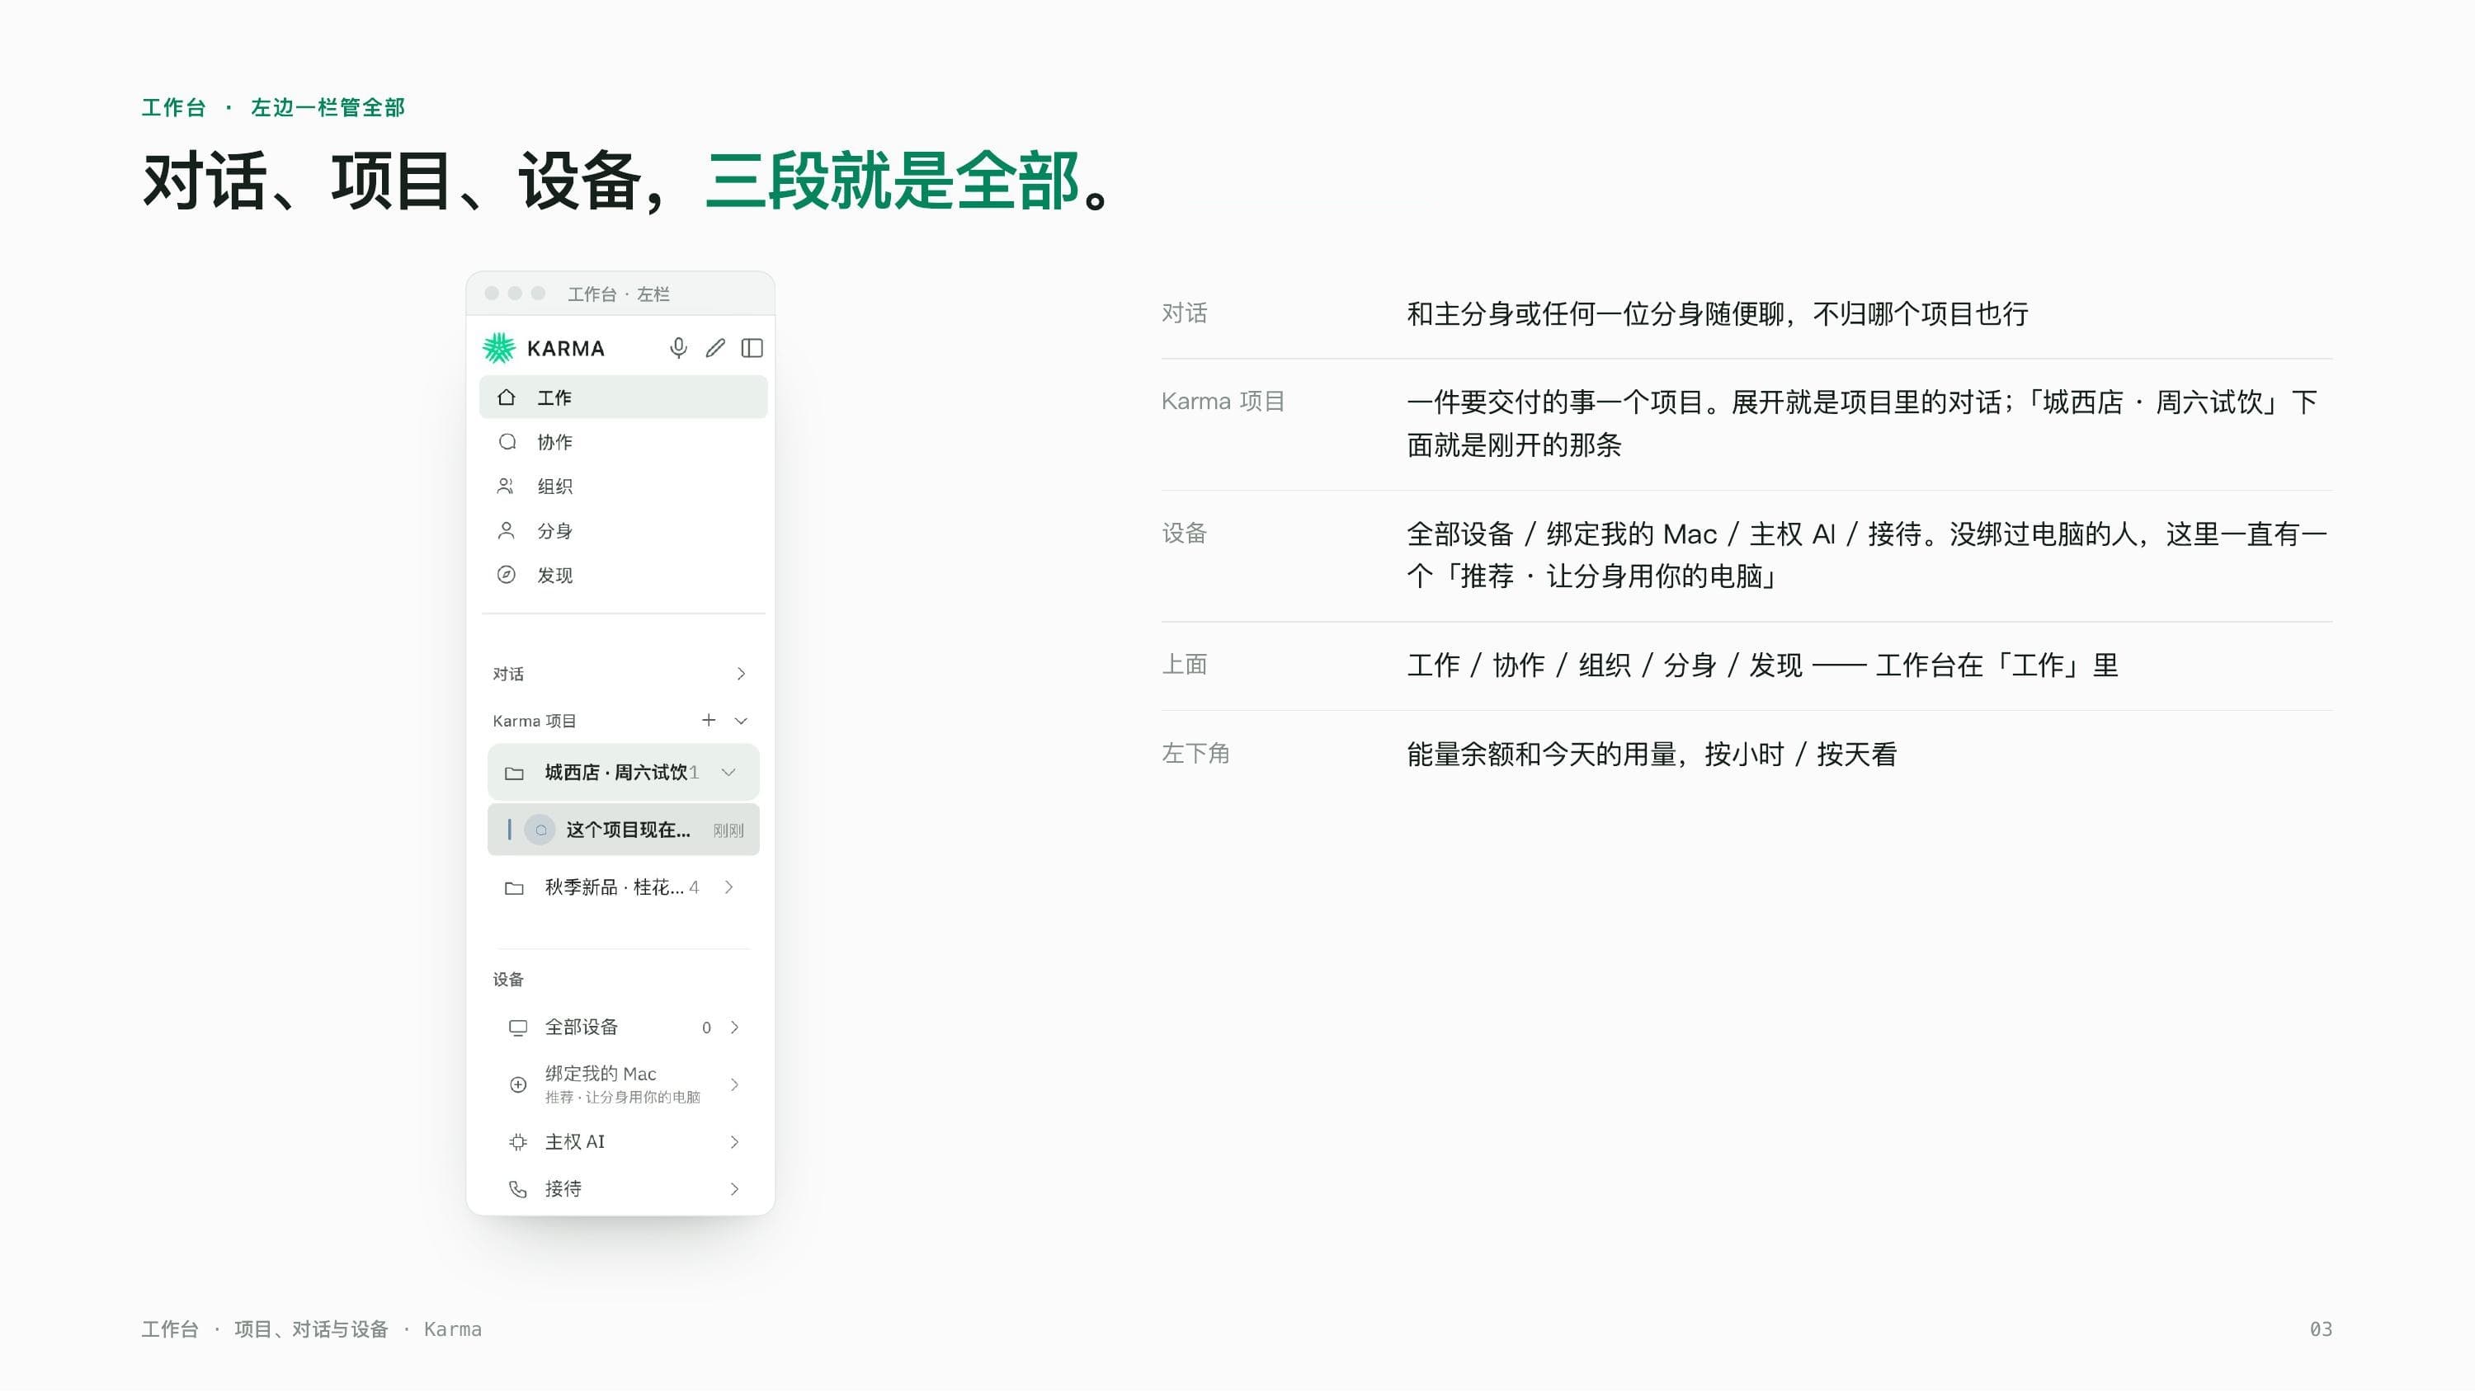The height and width of the screenshot is (1392, 2475).
Task: Open 全部设备 device list
Action: (x=623, y=1027)
